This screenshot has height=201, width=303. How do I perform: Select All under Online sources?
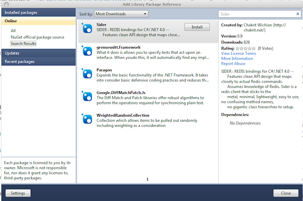pos(13,31)
